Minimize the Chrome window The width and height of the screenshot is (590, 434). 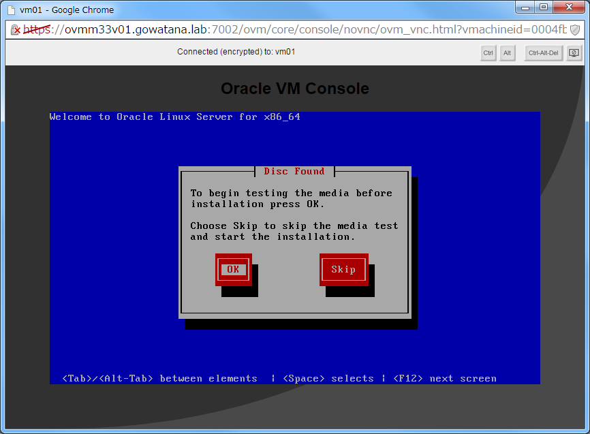(525, 7)
